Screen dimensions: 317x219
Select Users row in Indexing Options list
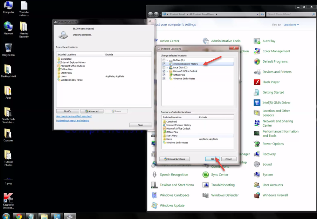pyautogui.click(x=104, y=77)
